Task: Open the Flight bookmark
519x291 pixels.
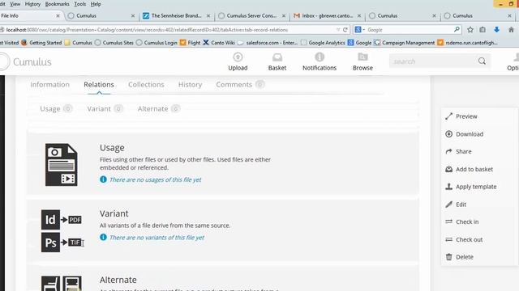Action: tap(191, 43)
